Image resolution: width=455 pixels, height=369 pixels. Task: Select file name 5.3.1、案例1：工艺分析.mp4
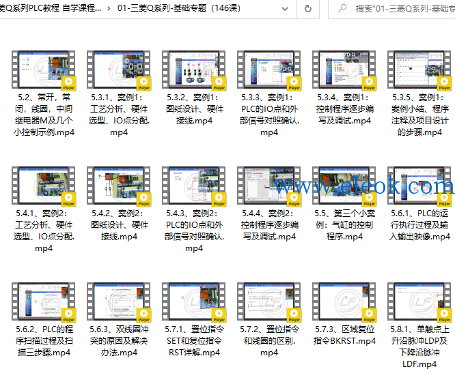(119, 115)
